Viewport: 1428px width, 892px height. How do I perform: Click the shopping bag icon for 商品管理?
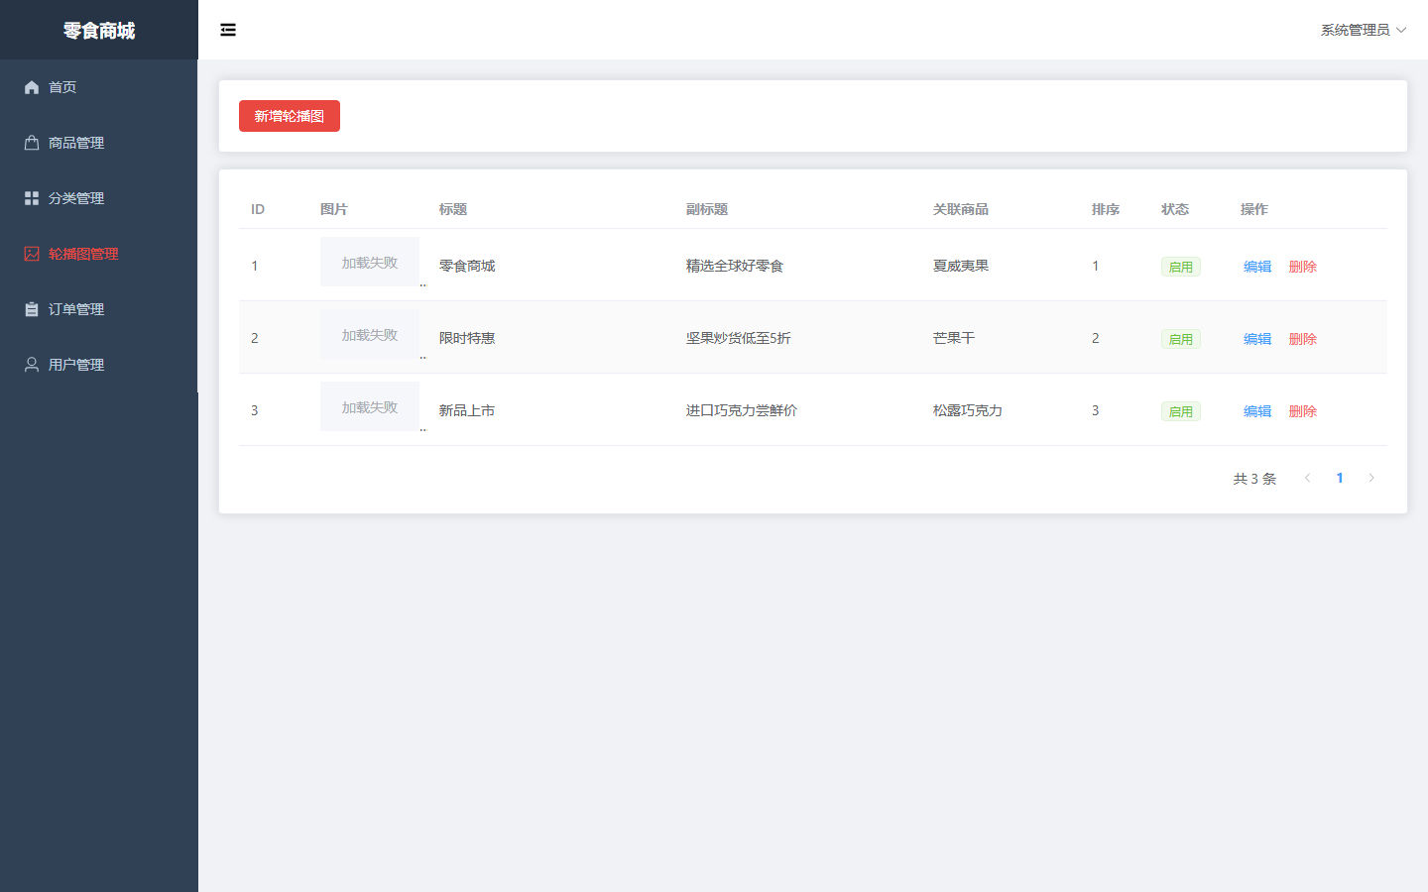coord(32,143)
